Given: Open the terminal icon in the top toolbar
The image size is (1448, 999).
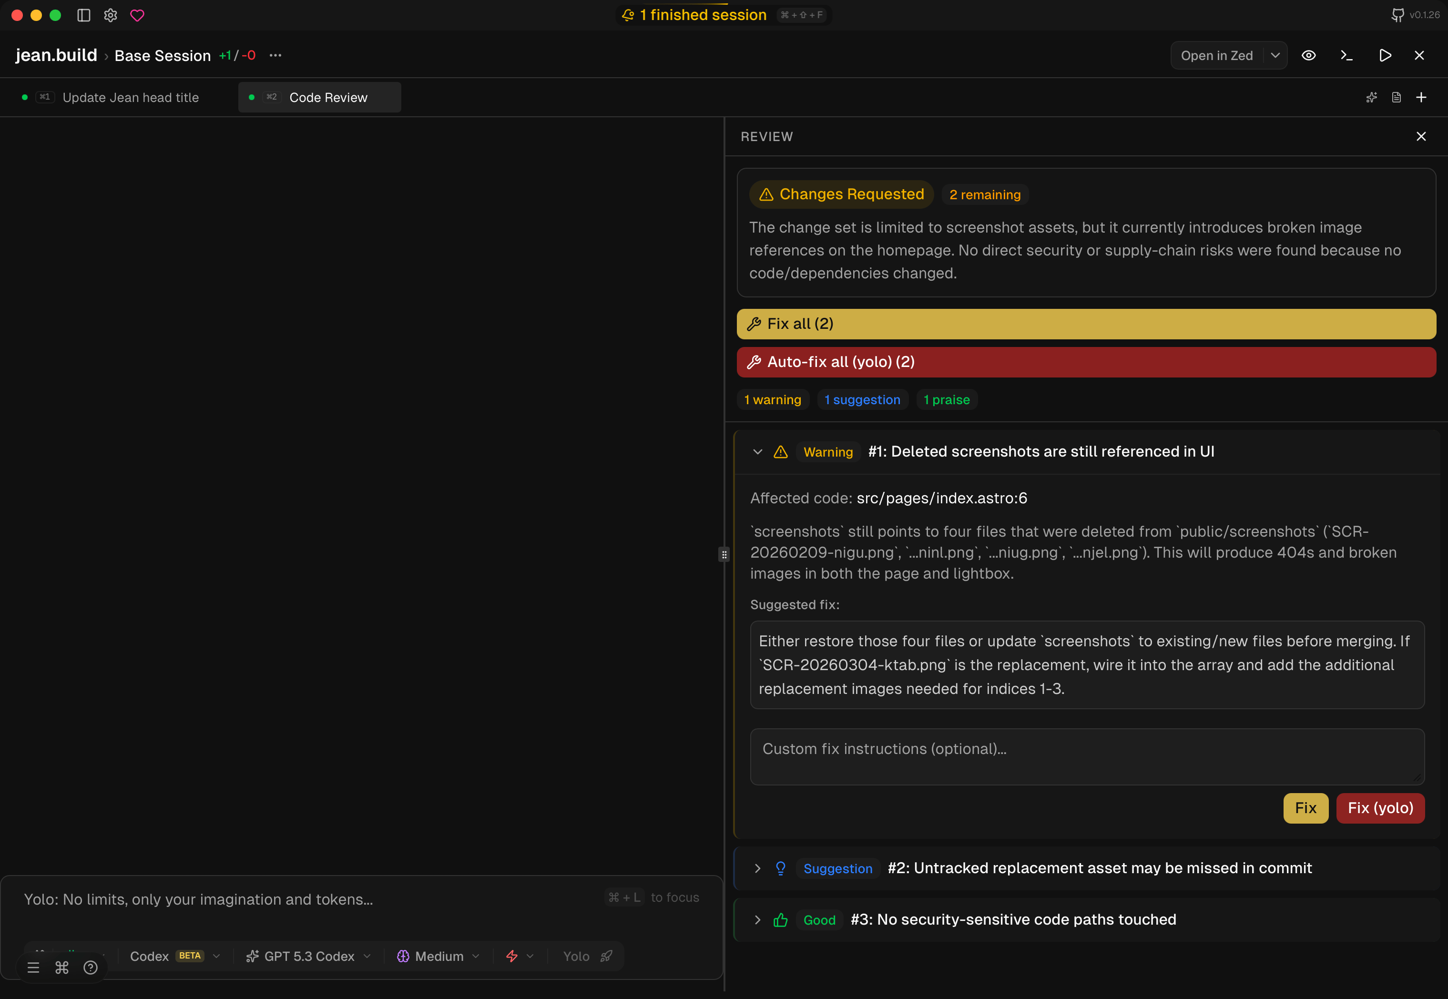Looking at the screenshot, I should point(1346,55).
